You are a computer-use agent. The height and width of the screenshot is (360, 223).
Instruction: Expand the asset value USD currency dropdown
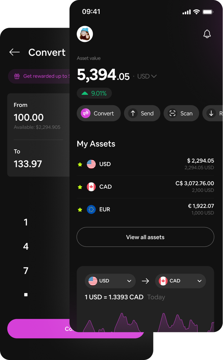click(147, 76)
